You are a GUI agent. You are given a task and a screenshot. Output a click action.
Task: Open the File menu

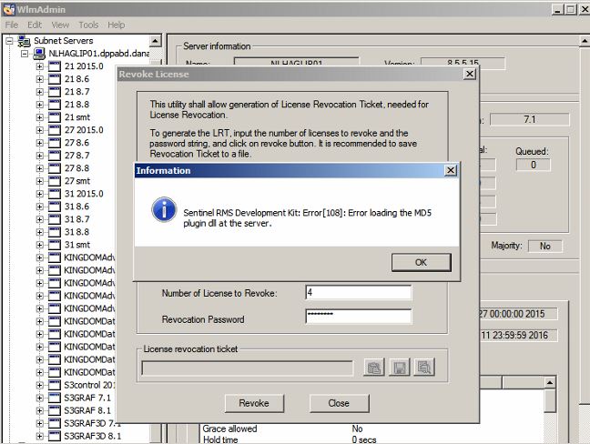[12, 25]
